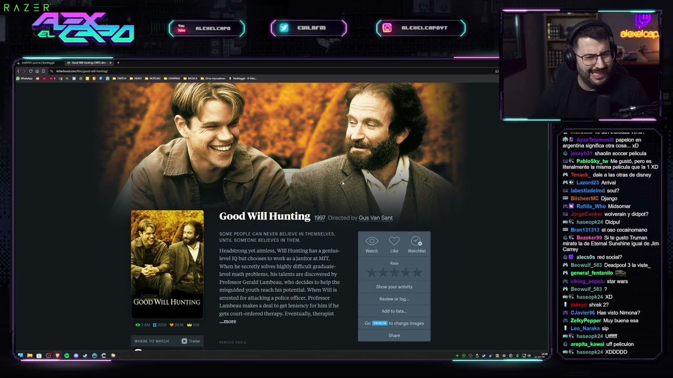Screen dimensions: 673x378
Task: Click the Instagram ALEXELCAPOYT banner
Action: click(421, 28)
